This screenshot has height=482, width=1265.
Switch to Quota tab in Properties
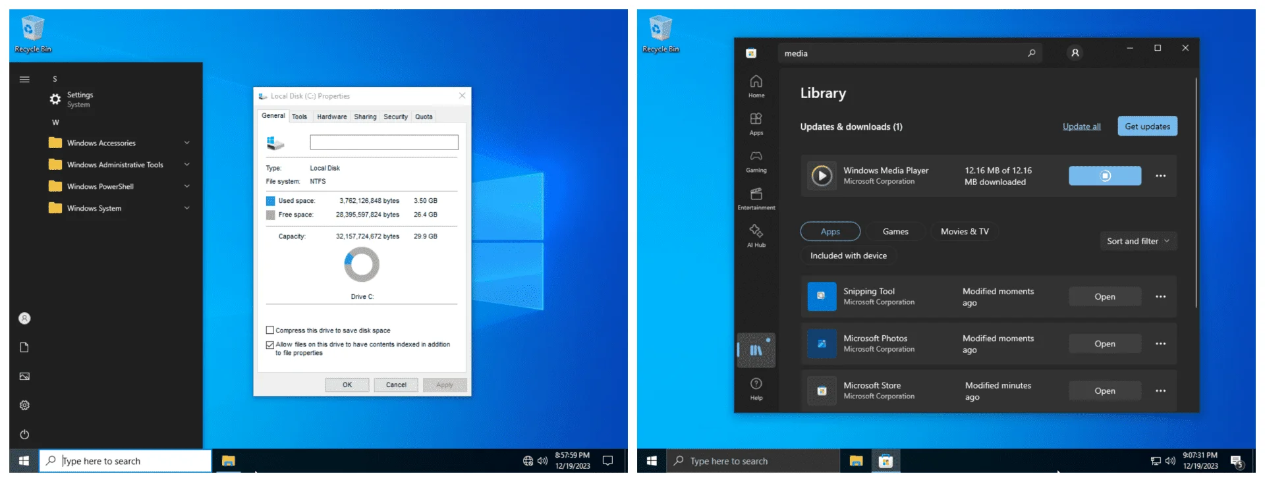pyautogui.click(x=424, y=117)
